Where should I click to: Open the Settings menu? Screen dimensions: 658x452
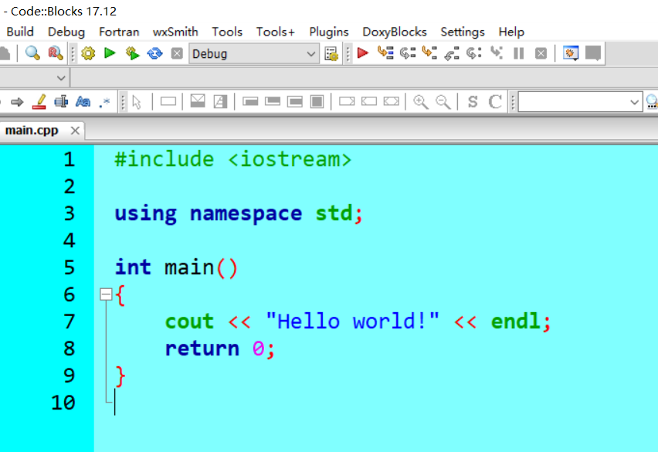point(462,32)
